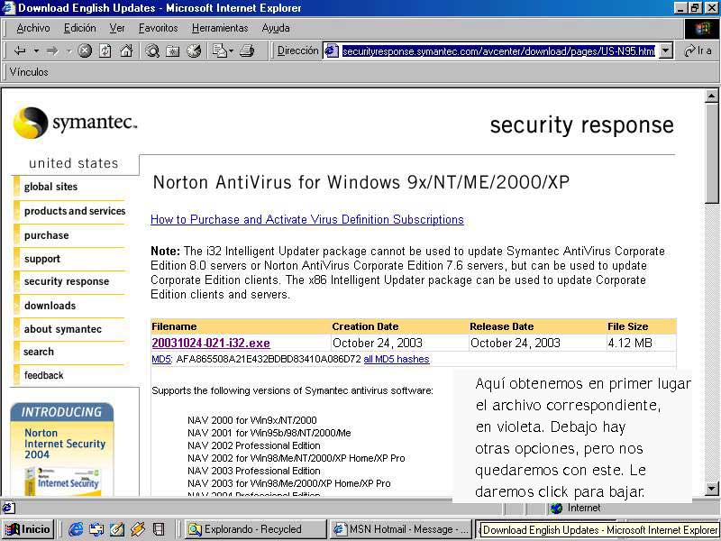This screenshot has height=541, width=721.
Task: Open the Ver menu
Action: (117, 28)
